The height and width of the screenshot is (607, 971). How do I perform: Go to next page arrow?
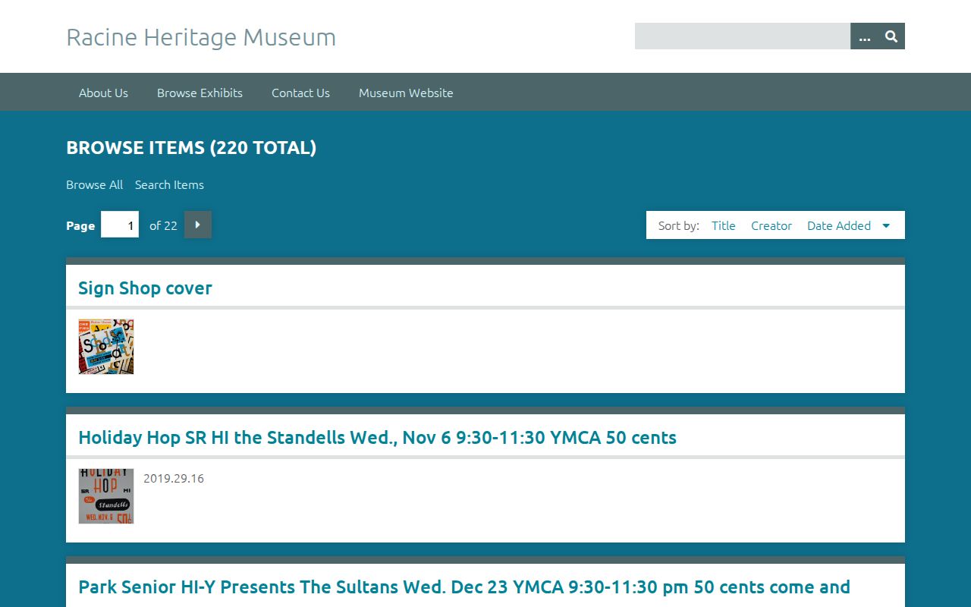198,225
